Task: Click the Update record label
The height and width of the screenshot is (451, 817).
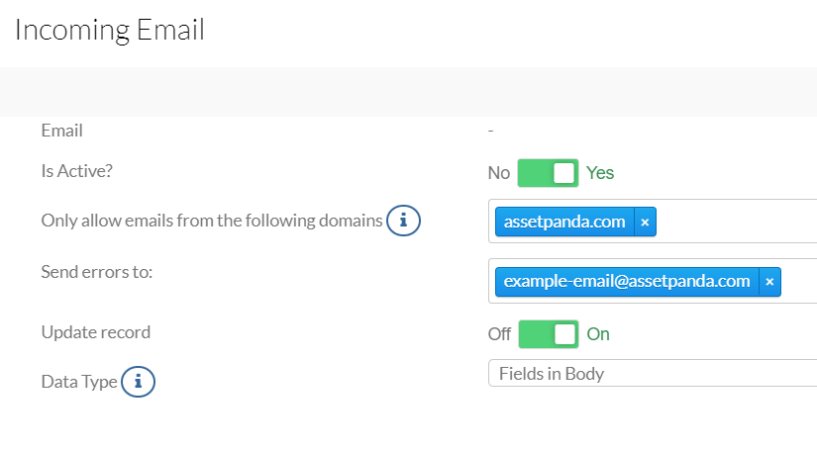Action: (x=96, y=332)
